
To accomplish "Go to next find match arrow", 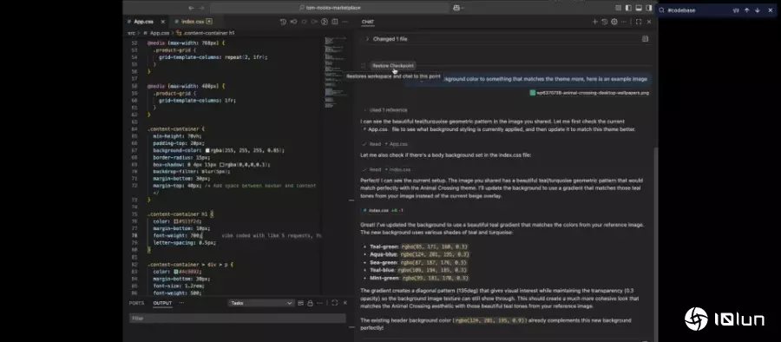I will click(x=757, y=10).
